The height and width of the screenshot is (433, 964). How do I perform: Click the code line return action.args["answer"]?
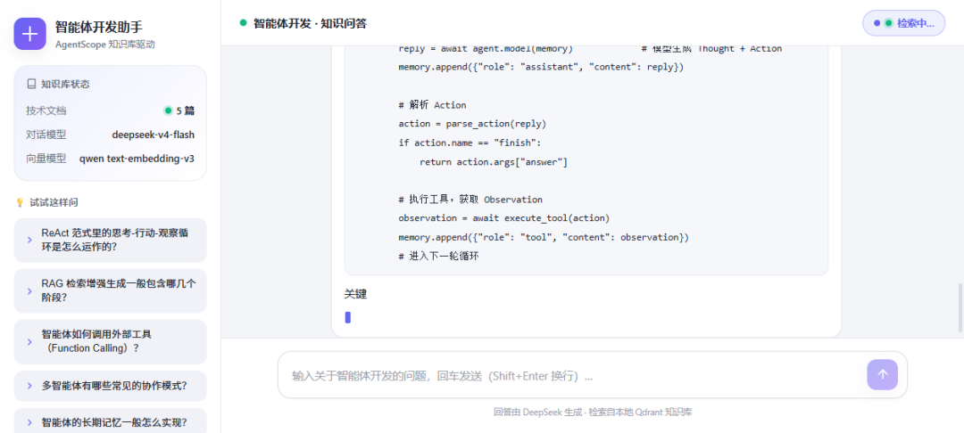click(493, 162)
